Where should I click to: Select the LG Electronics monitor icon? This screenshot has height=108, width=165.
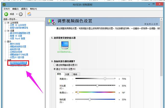65,45
